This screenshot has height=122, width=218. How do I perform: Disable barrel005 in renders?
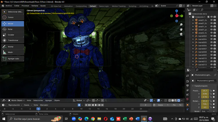coord(215,42)
